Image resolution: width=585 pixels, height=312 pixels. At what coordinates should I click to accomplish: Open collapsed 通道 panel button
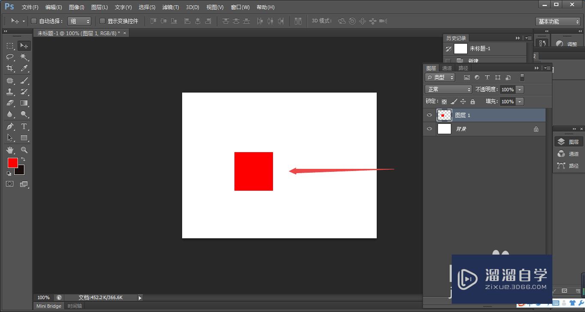click(568, 154)
